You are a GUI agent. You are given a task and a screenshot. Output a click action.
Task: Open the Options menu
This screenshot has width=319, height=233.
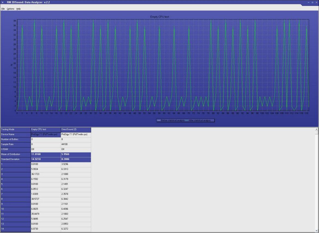pyautogui.click(x=10, y=9)
